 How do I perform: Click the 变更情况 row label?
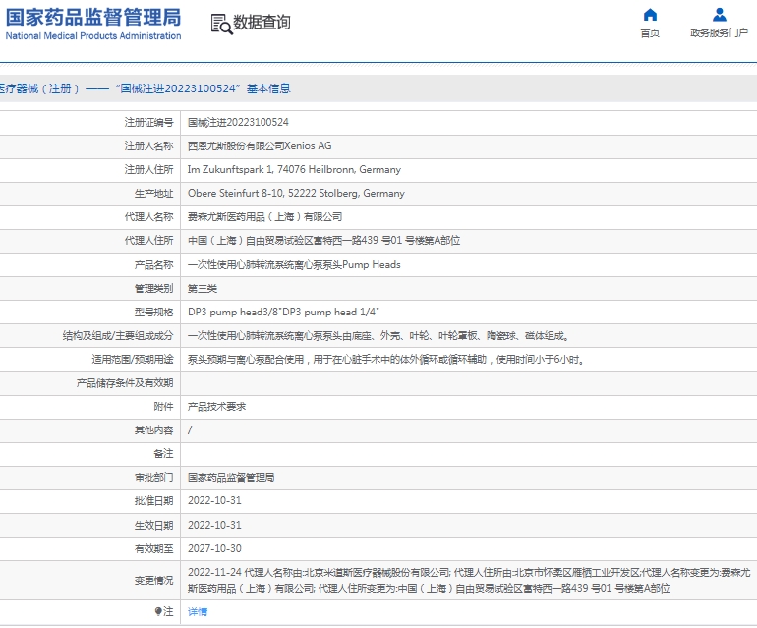153,580
